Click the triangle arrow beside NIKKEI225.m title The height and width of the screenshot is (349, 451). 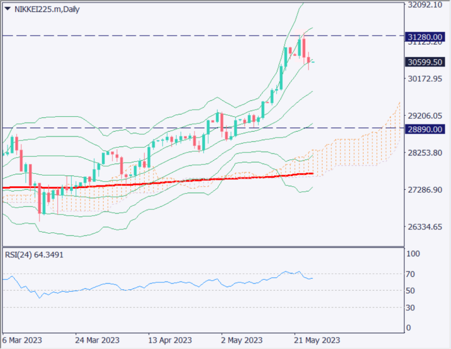point(7,9)
